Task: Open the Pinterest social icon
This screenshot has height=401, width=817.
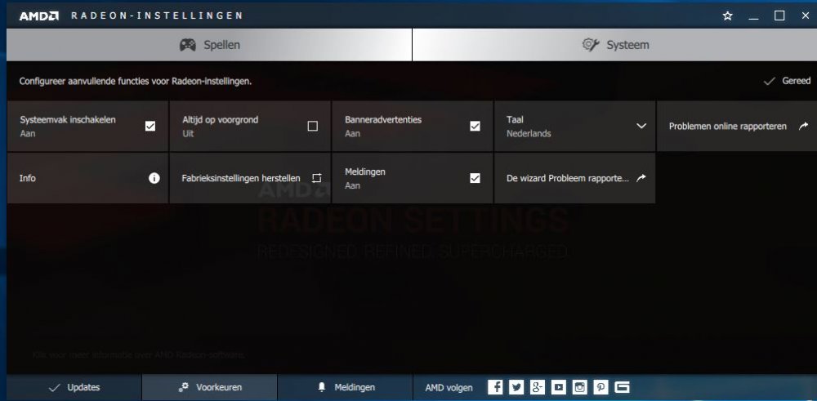Action: point(600,387)
